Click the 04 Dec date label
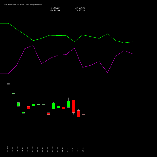The image size is (157, 157). click(18, 149)
